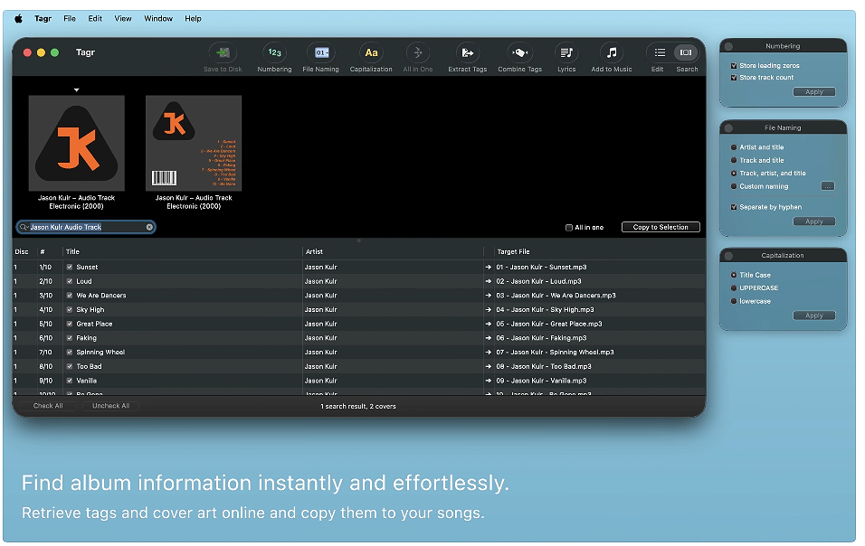Open the Numbering tool
The image size is (865, 546).
[x=274, y=53]
